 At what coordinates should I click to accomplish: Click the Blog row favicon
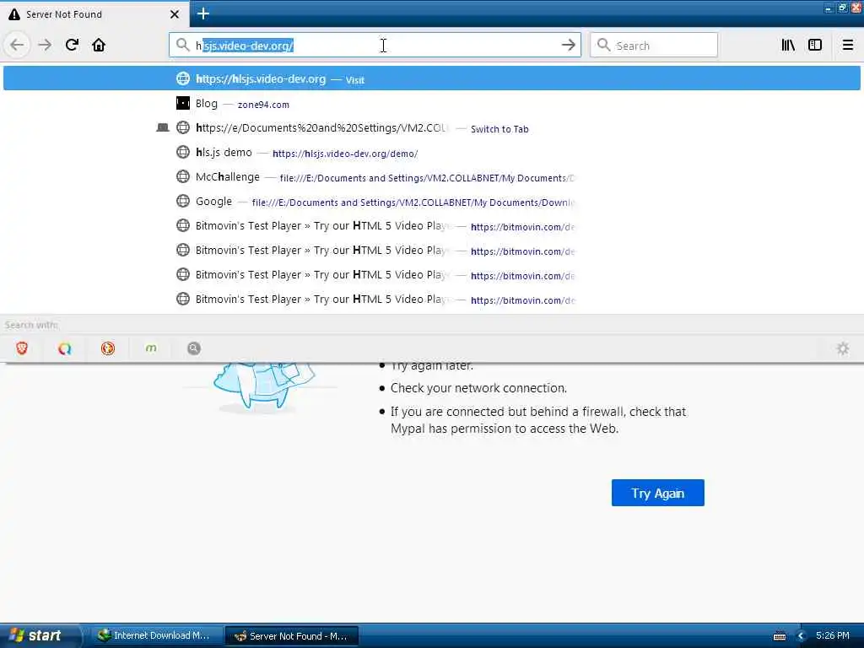pyautogui.click(x=183, y=103)
